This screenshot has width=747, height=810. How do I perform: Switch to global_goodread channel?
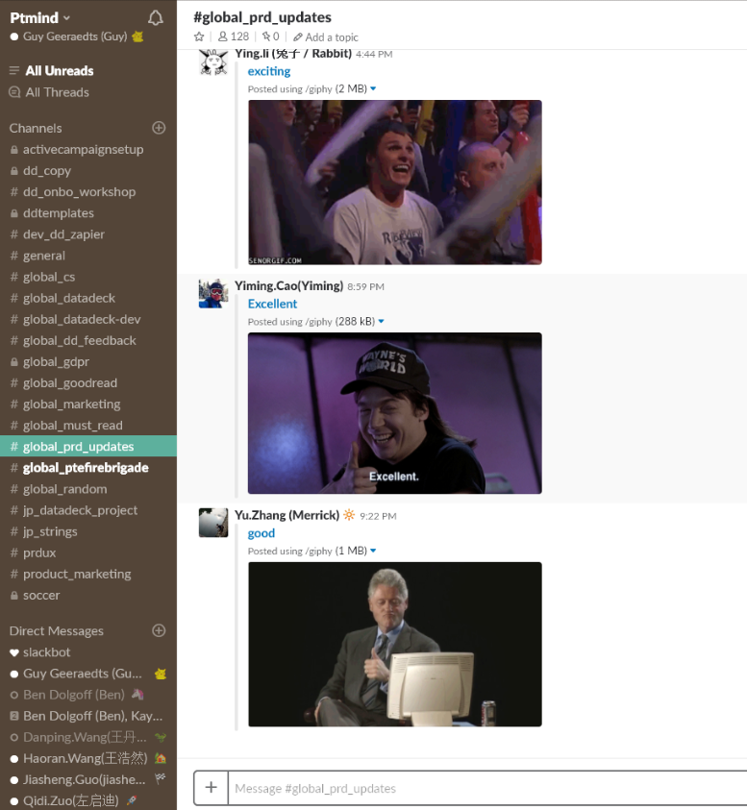(x=88, y=382)
